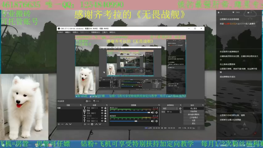Toggle the lock on 文本 (GDI+) 4
Screen dimensions: 263x148
(105, 121)
